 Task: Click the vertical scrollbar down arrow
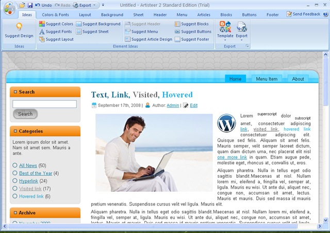(x=325, y=221)
